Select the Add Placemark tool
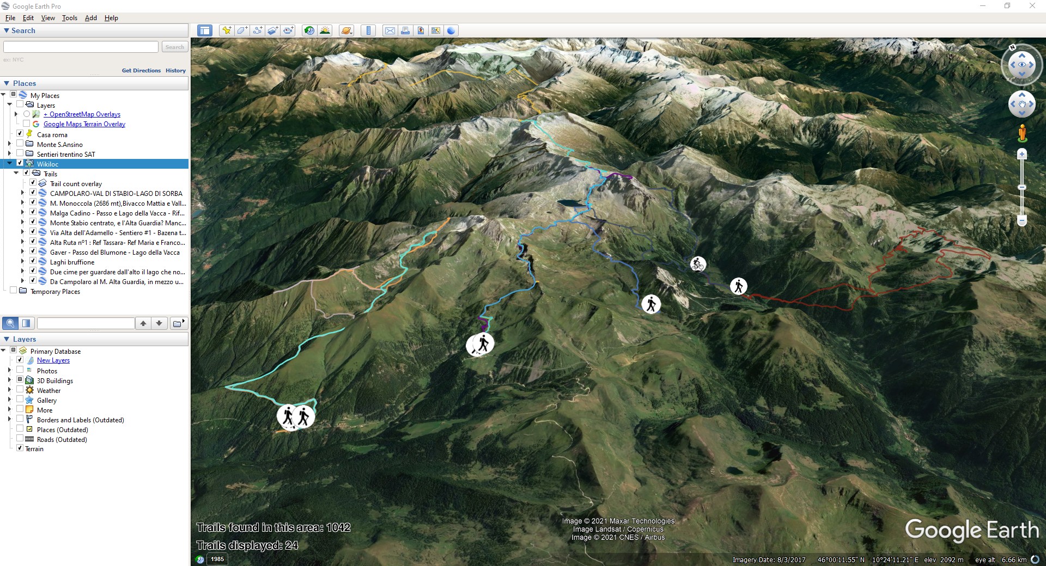This screenshot has height=566, width=1046. click(227, 30)
